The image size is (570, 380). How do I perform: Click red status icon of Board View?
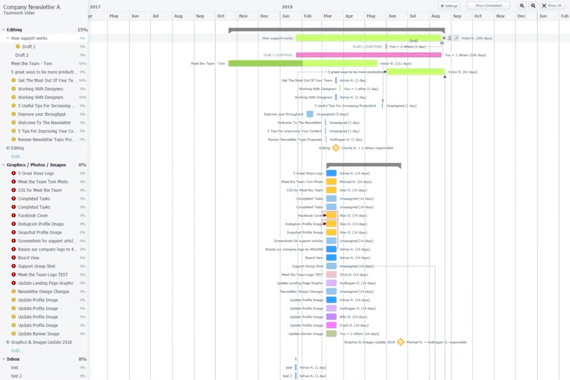point(13,258)
